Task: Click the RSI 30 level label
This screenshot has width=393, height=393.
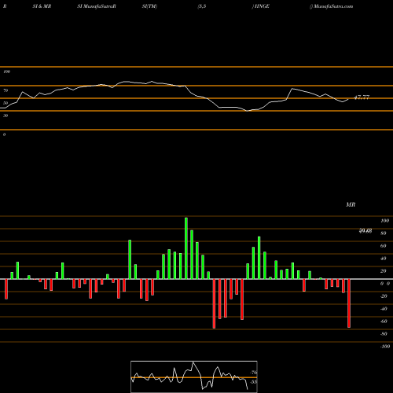Action: point(6,116)
